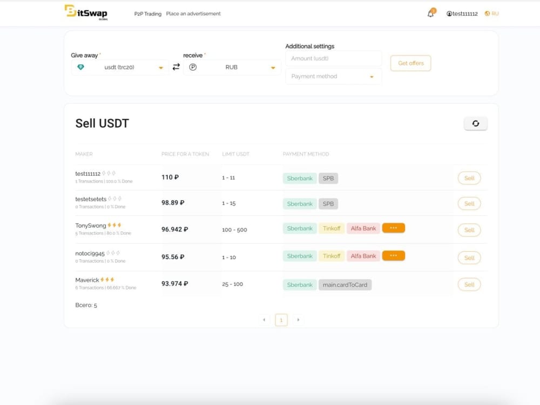This screenshot has height=405, width=540.
Task: Swap give away and receive currencies
Action: [x=176, y=67]
